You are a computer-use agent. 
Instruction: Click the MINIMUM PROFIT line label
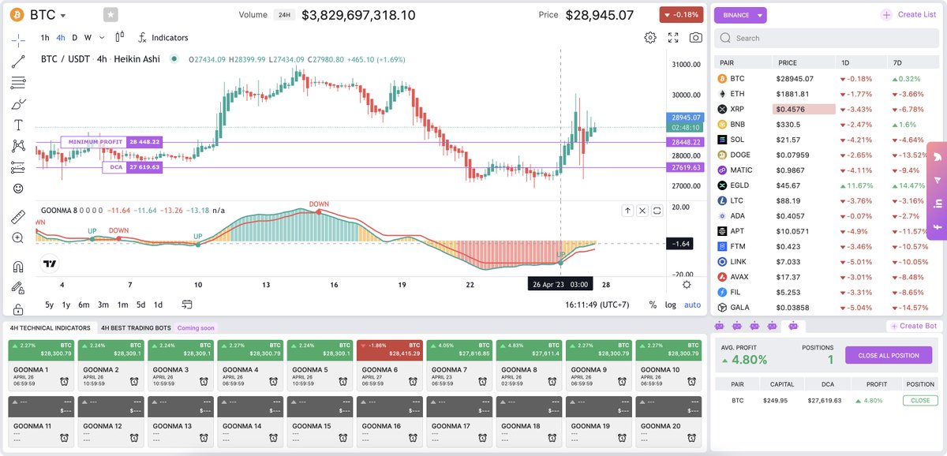tap(111, 142)
